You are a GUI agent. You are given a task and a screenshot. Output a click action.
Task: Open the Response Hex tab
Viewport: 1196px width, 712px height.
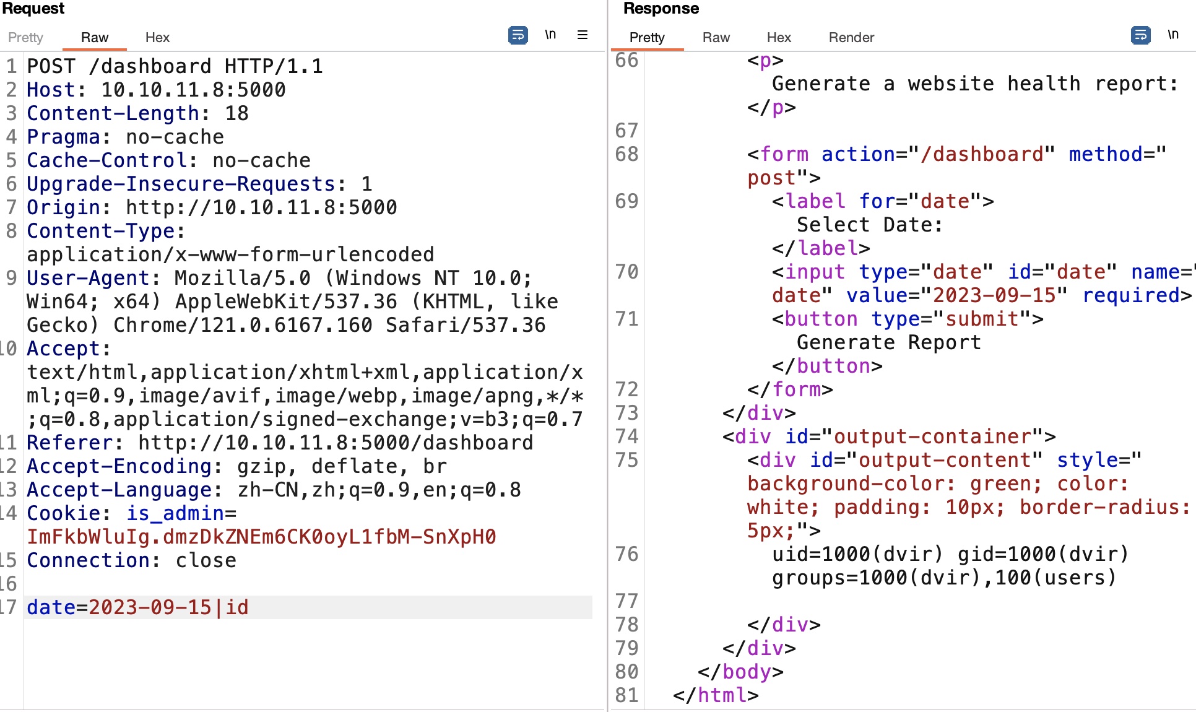[779, 38]
